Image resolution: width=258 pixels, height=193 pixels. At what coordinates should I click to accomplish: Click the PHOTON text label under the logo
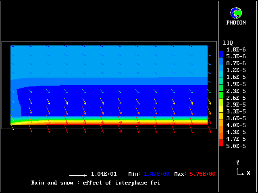[x=236, y=23]
